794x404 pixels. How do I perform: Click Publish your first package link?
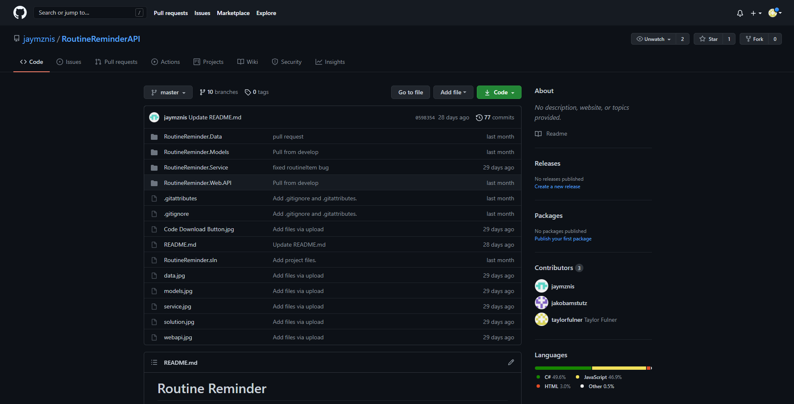pos(563,239)
